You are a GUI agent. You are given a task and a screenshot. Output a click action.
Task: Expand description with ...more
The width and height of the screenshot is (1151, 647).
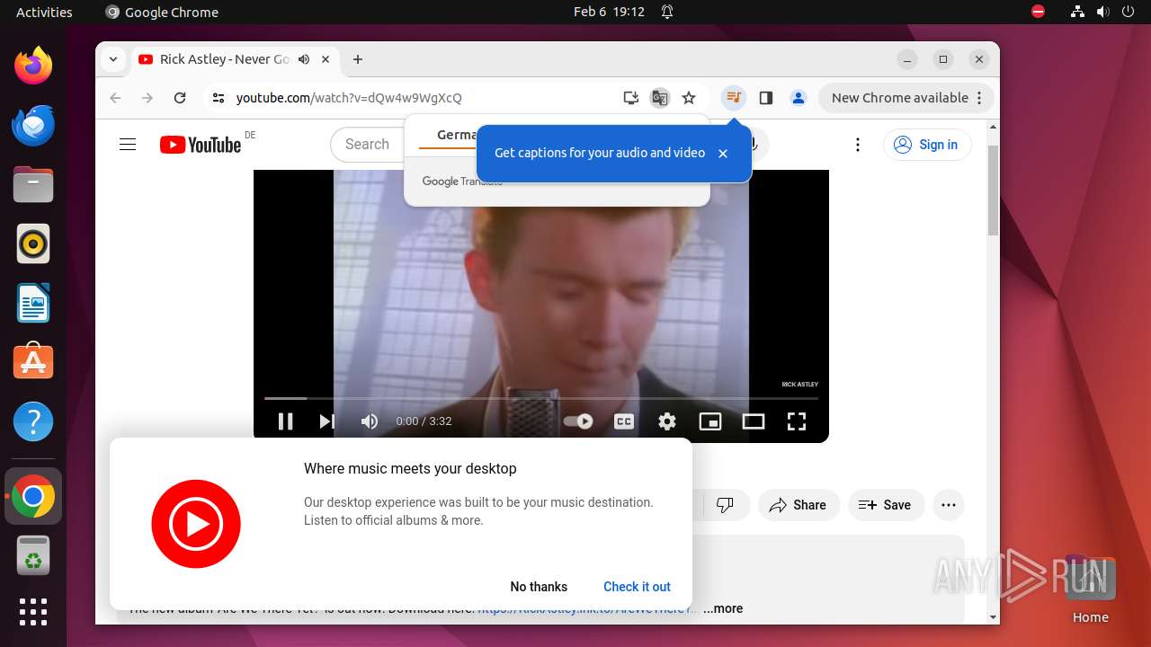click(x=723, y=608)
